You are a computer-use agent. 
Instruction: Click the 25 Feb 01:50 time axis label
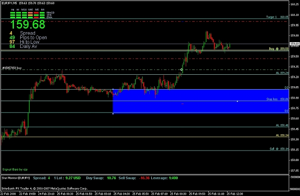(x=84, y=194)
